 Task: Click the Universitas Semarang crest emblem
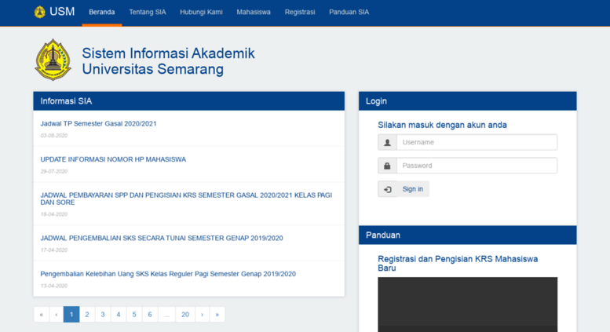point(53,60)
